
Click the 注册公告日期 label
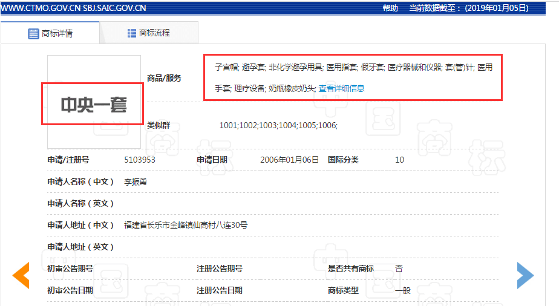click(220, 290)
